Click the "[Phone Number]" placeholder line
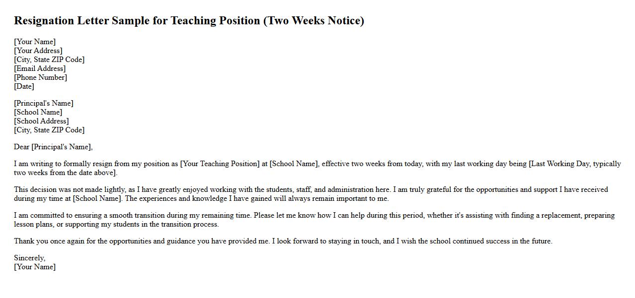Viewport: 635px width, 298px height. pos(41,77)
